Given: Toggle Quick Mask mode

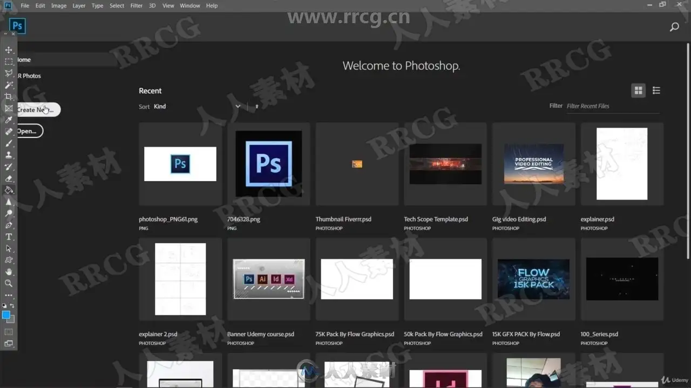Looking at the screenshot, I should [9, 332].
